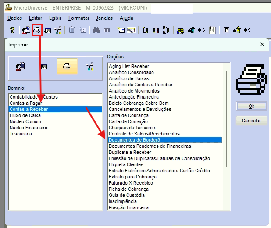The height and width of the screenshot is (228, 271).
Task: Select the highlighted printer mode in dialog
Action: tap(67, 66)
